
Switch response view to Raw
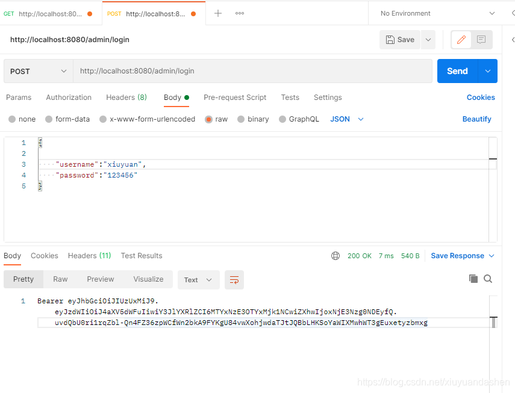[60, 279]
